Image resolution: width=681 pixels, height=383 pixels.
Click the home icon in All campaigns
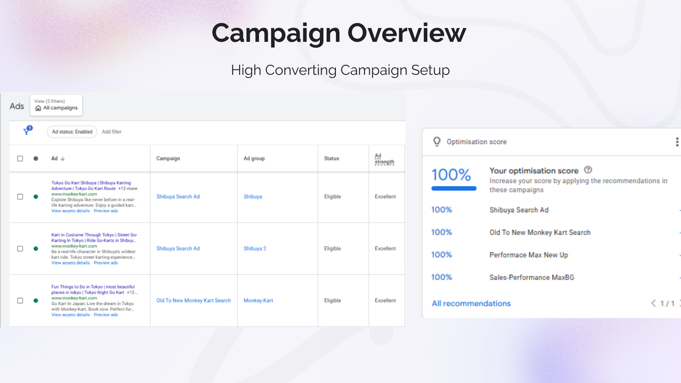pos(38,108)
